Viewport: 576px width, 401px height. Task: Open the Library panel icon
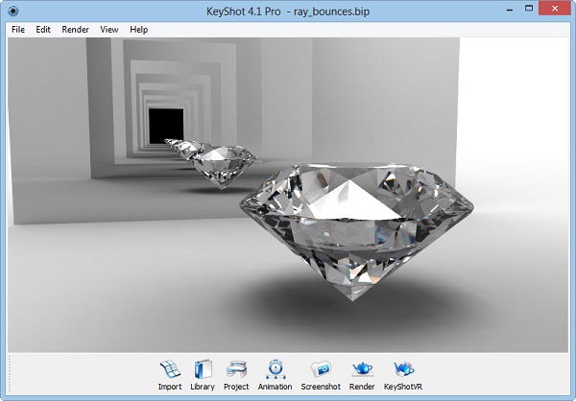click(x=203, y=369)
